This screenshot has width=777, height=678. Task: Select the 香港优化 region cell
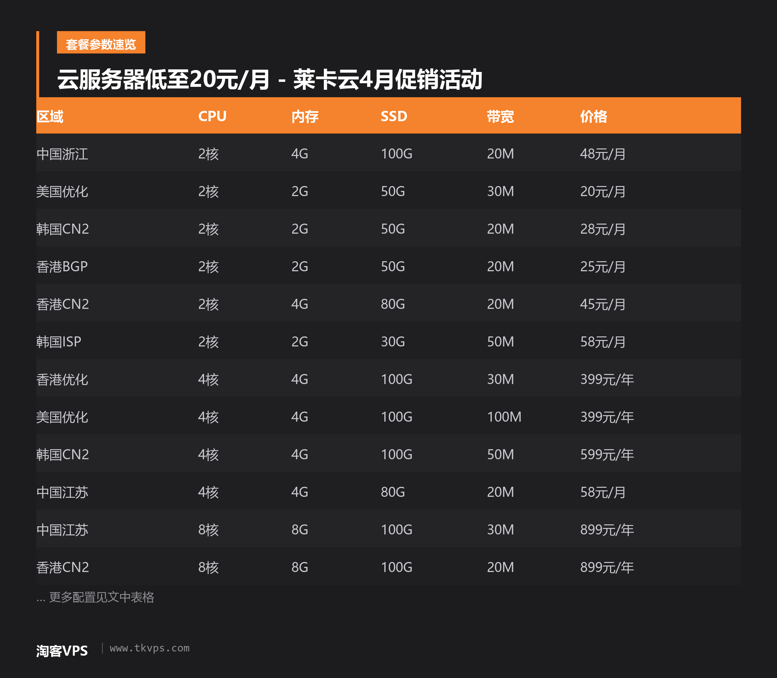(x=62, y=380)
